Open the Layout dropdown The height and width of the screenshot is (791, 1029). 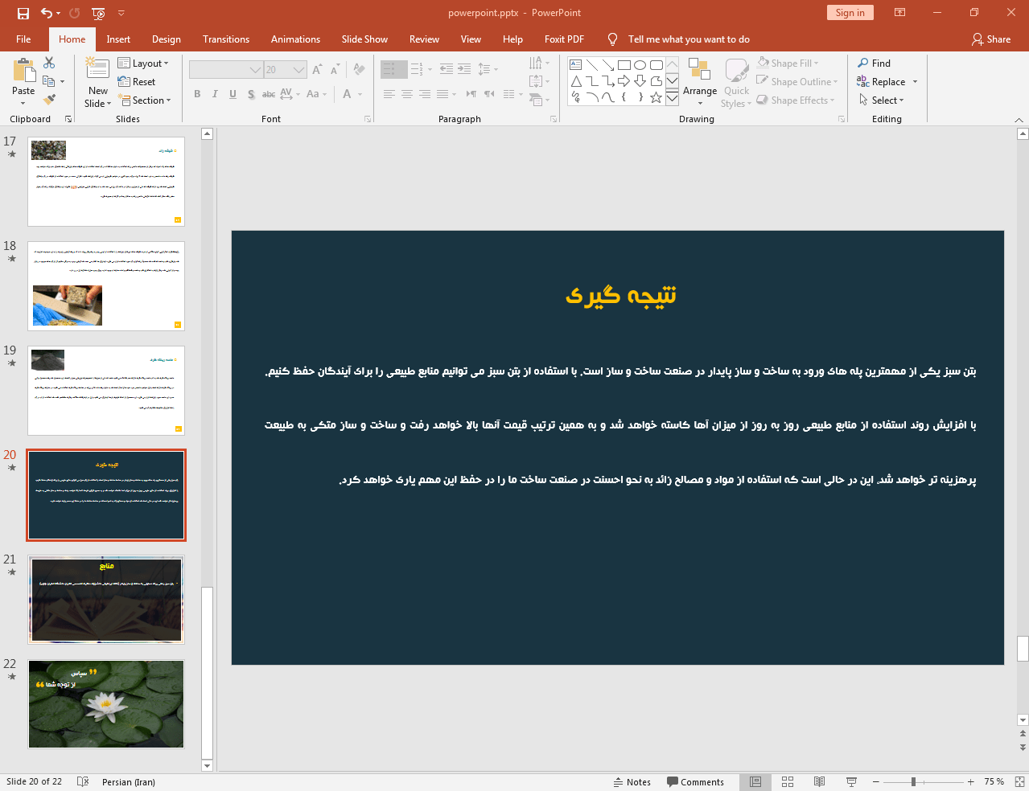[x=143, y=64]
